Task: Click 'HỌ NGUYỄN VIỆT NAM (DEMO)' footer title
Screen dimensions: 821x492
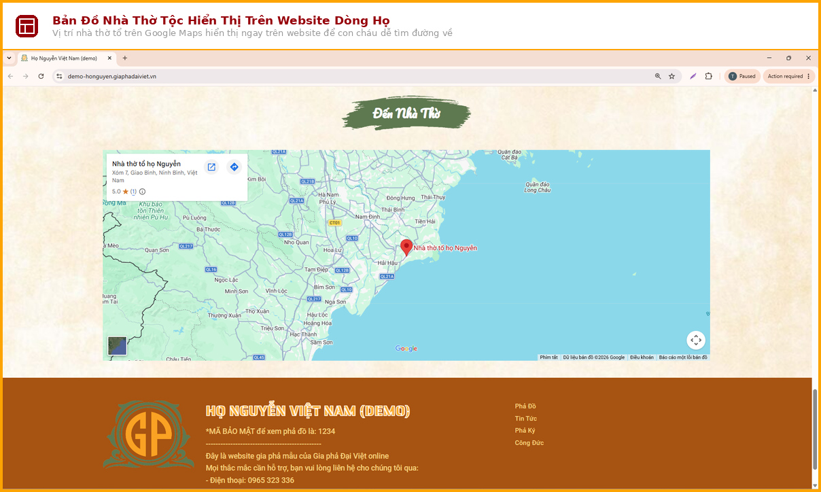Action: pyautogui.click(x=308, y=411)
